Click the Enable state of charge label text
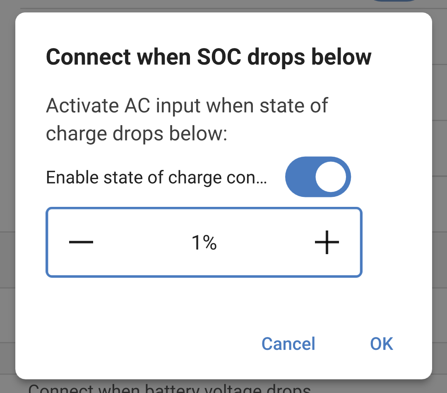 [x=157, y=177]
